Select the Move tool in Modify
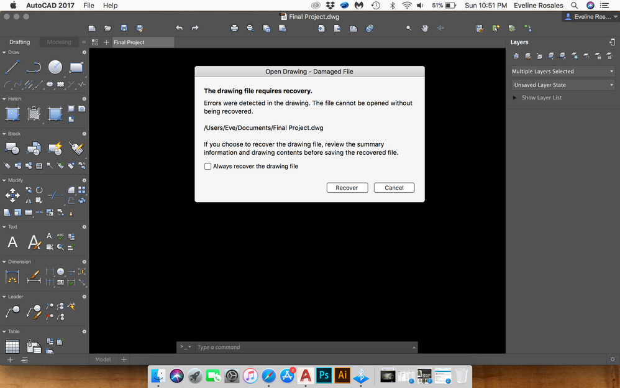 coord(12,195)
